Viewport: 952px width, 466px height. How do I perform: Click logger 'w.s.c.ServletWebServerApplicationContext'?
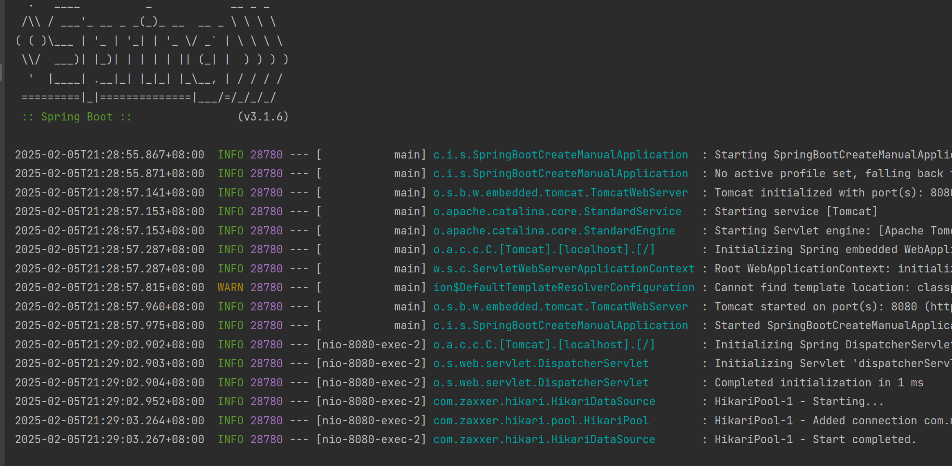tap(564, 269)
